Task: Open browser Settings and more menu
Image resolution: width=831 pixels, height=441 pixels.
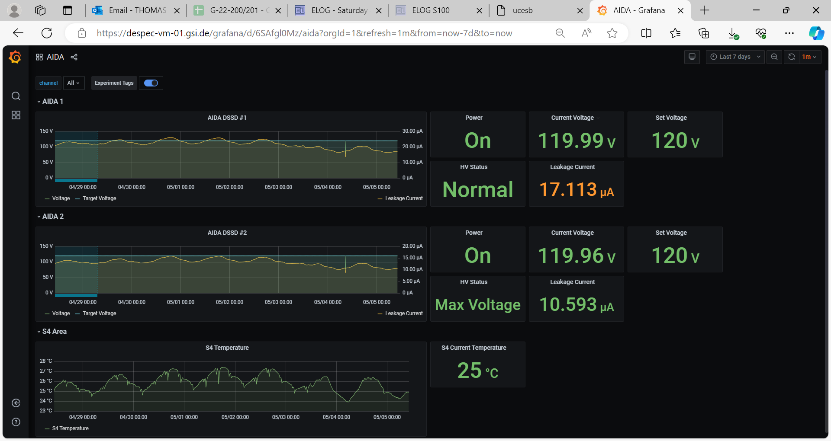Action: pyautogui.click(x=789, y=33)
